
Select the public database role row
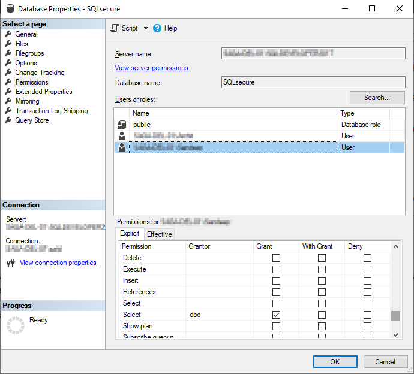(x=259, y=125)
